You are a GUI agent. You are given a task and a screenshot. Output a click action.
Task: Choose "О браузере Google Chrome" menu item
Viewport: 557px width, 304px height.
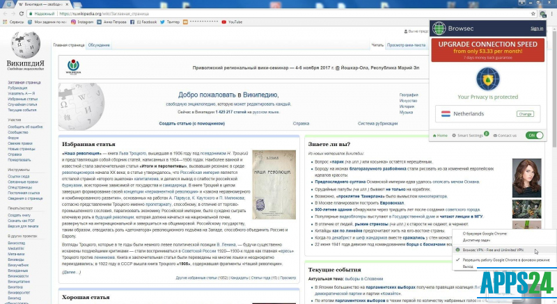492,234
